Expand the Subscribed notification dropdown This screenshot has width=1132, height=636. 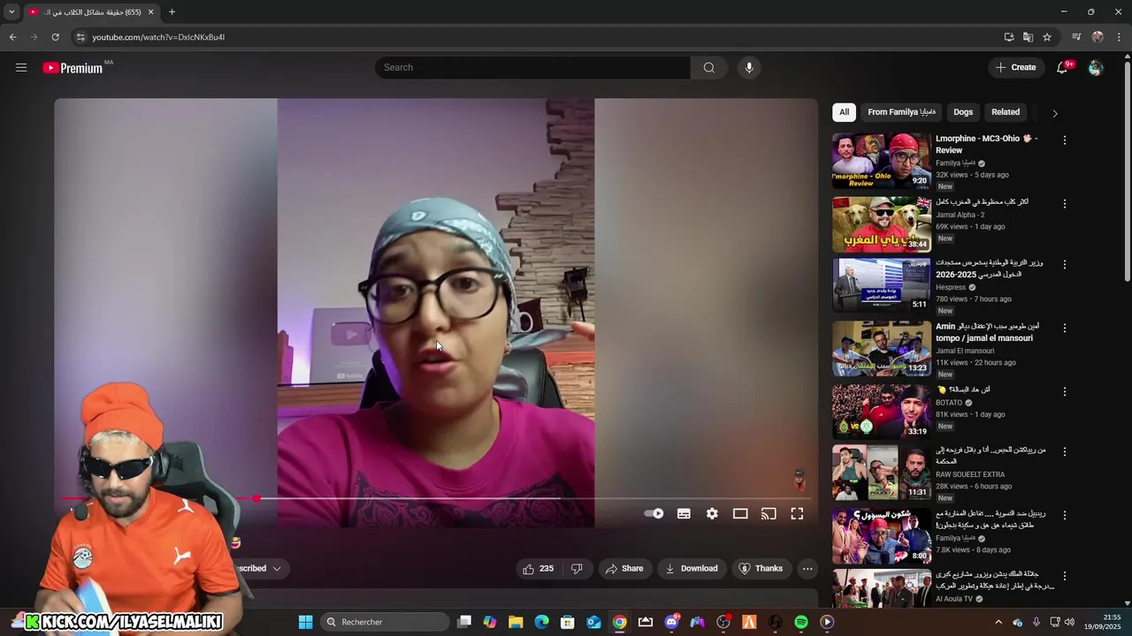coord(276,569)
